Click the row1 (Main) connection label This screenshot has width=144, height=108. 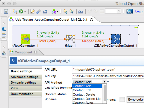point(48,41)
